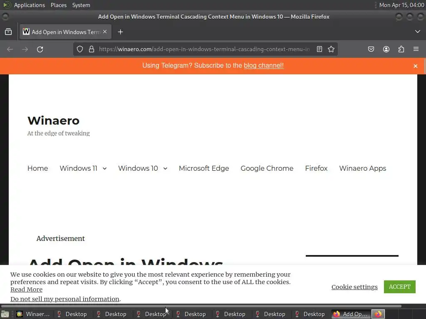The image size is (426, 319).
Task: Open Microsoft Edge category
Action: 204,168
